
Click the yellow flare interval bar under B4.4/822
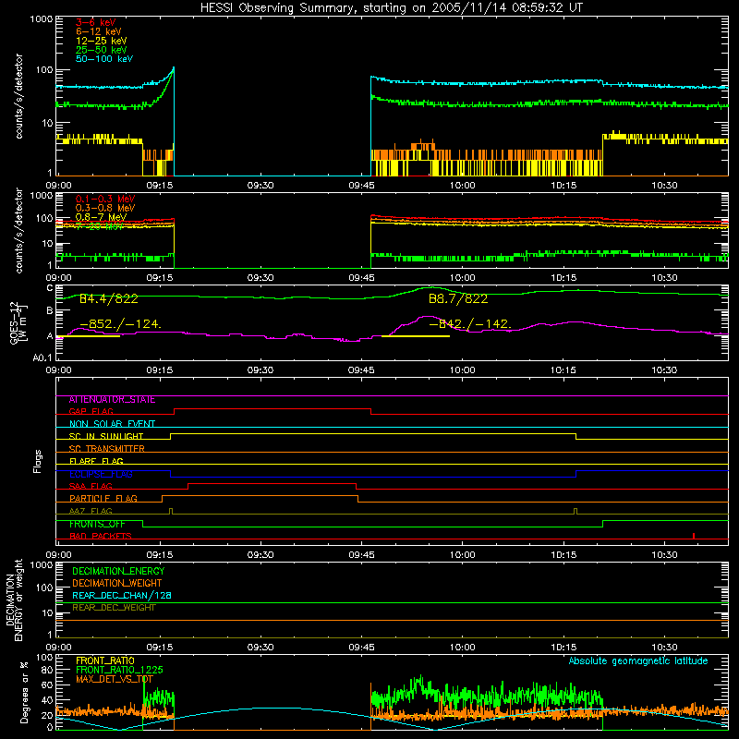pyautogui.click(x=88, y=336)
